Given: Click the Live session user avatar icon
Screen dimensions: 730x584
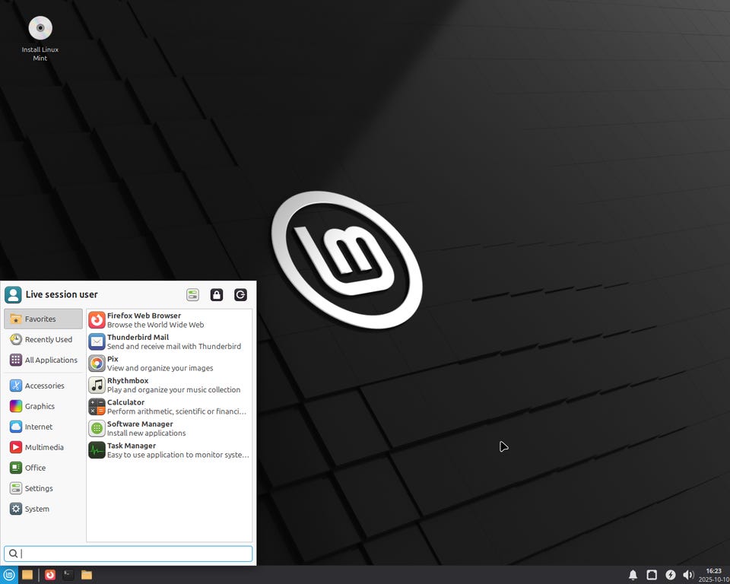Looking at the screenshot, I should coord(13,295).
